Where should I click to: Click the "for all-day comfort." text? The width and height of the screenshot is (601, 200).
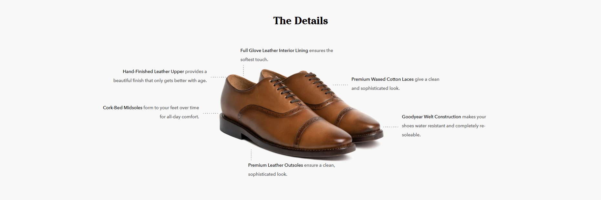pyautogui.click(x=179, y=117)
